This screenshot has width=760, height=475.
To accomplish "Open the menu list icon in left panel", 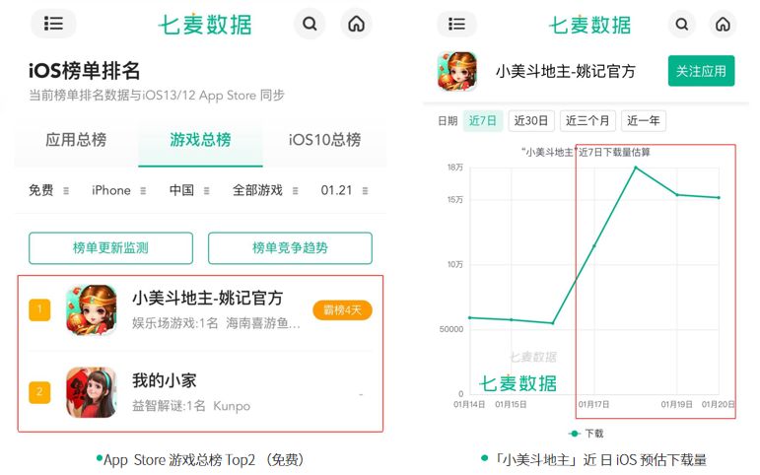I will point(53,24).
